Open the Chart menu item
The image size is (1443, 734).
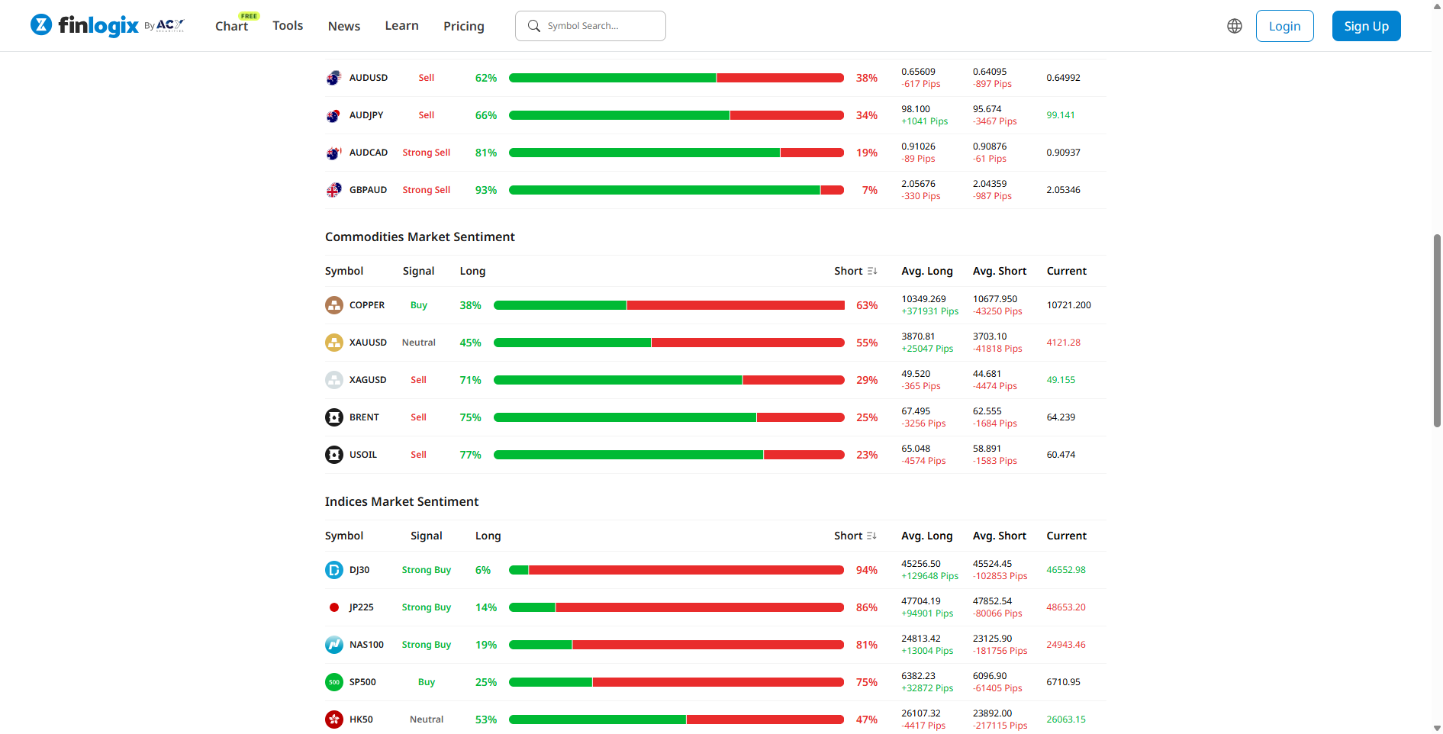click(x=231, y=26)
